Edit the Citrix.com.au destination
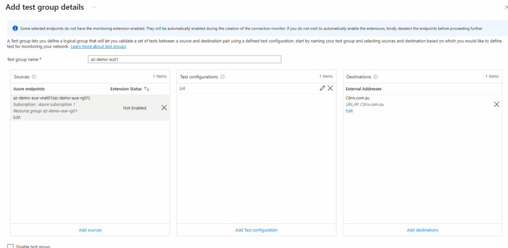 click(349, 111)
